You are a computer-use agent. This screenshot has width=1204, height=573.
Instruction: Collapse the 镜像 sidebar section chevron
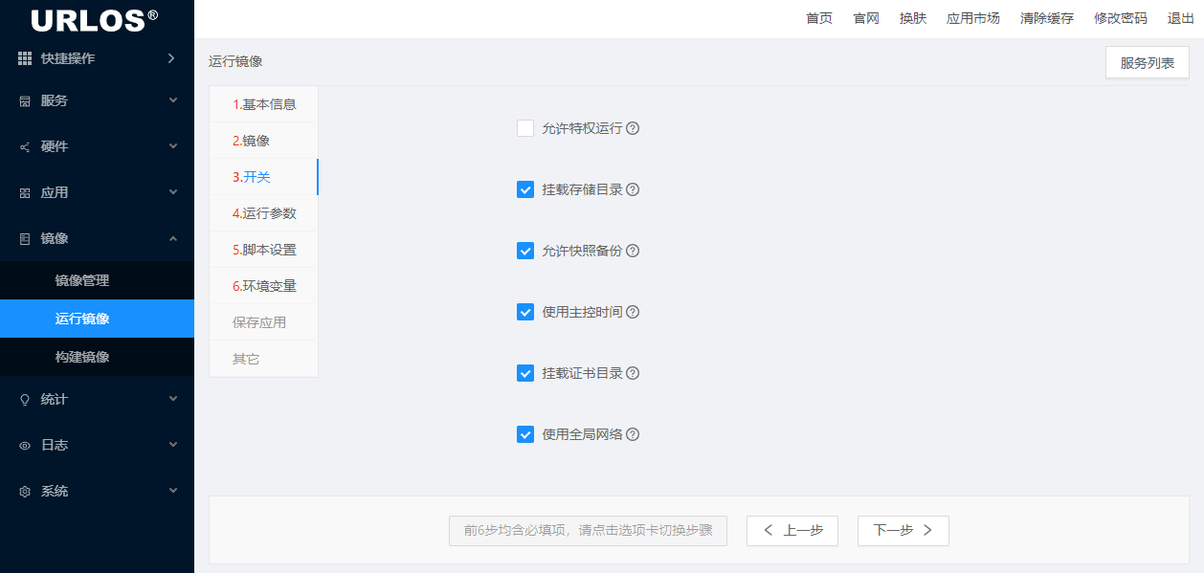pos(173,238)
